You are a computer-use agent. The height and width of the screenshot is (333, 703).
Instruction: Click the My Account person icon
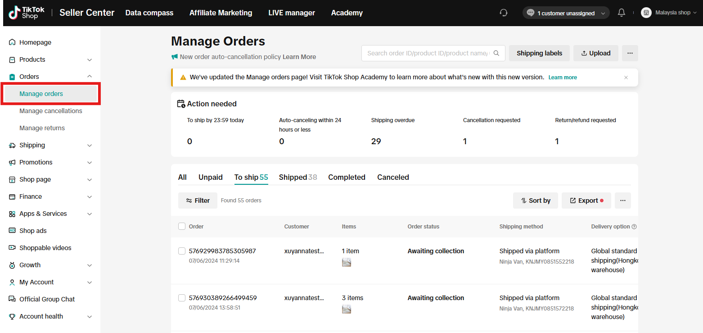click(12, 282)
